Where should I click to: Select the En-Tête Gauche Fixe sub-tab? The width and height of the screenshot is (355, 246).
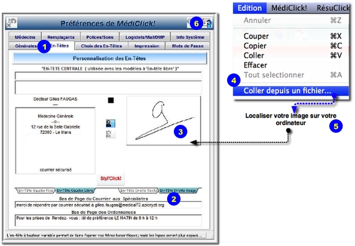[36, 191]
